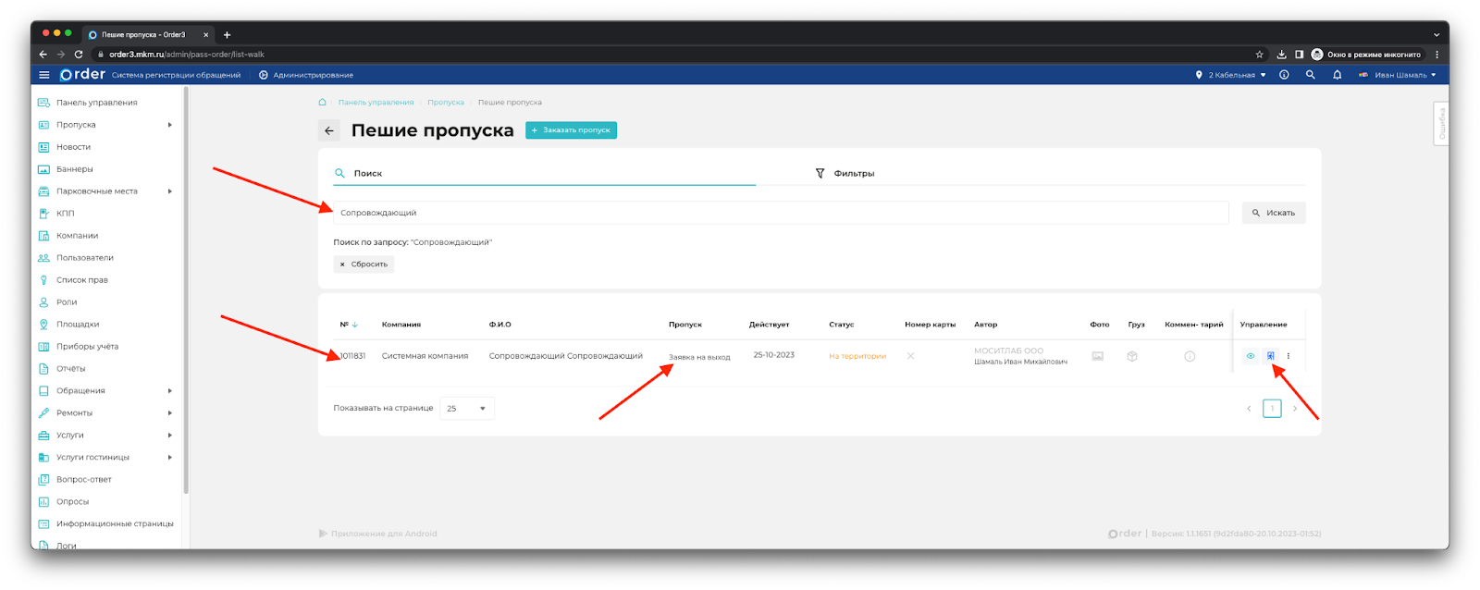
Task: Click the search field containing Сопровождающий
Action: 780,213
